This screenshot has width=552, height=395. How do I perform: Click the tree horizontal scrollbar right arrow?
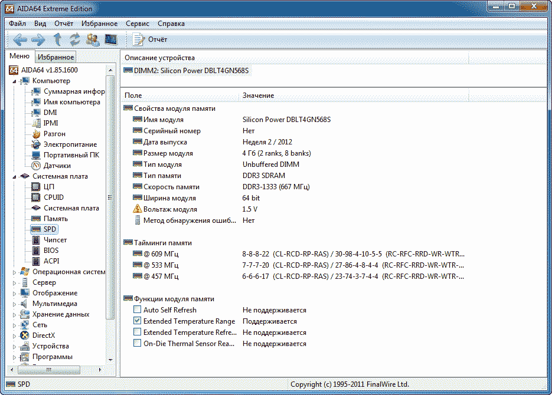(100, 370)
